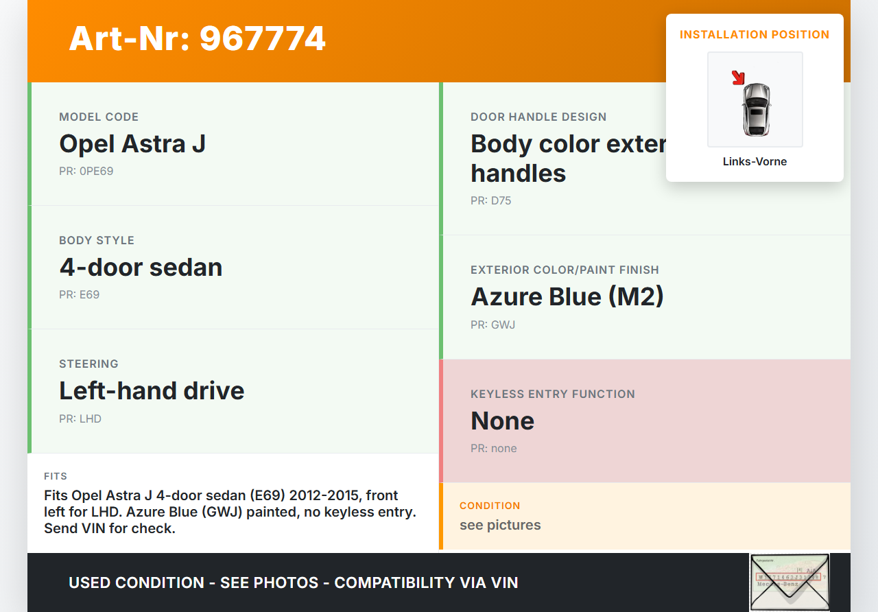This screenshot has width=878, height=612.
Task: Click the Installation Position title
Action: [755, 34]
